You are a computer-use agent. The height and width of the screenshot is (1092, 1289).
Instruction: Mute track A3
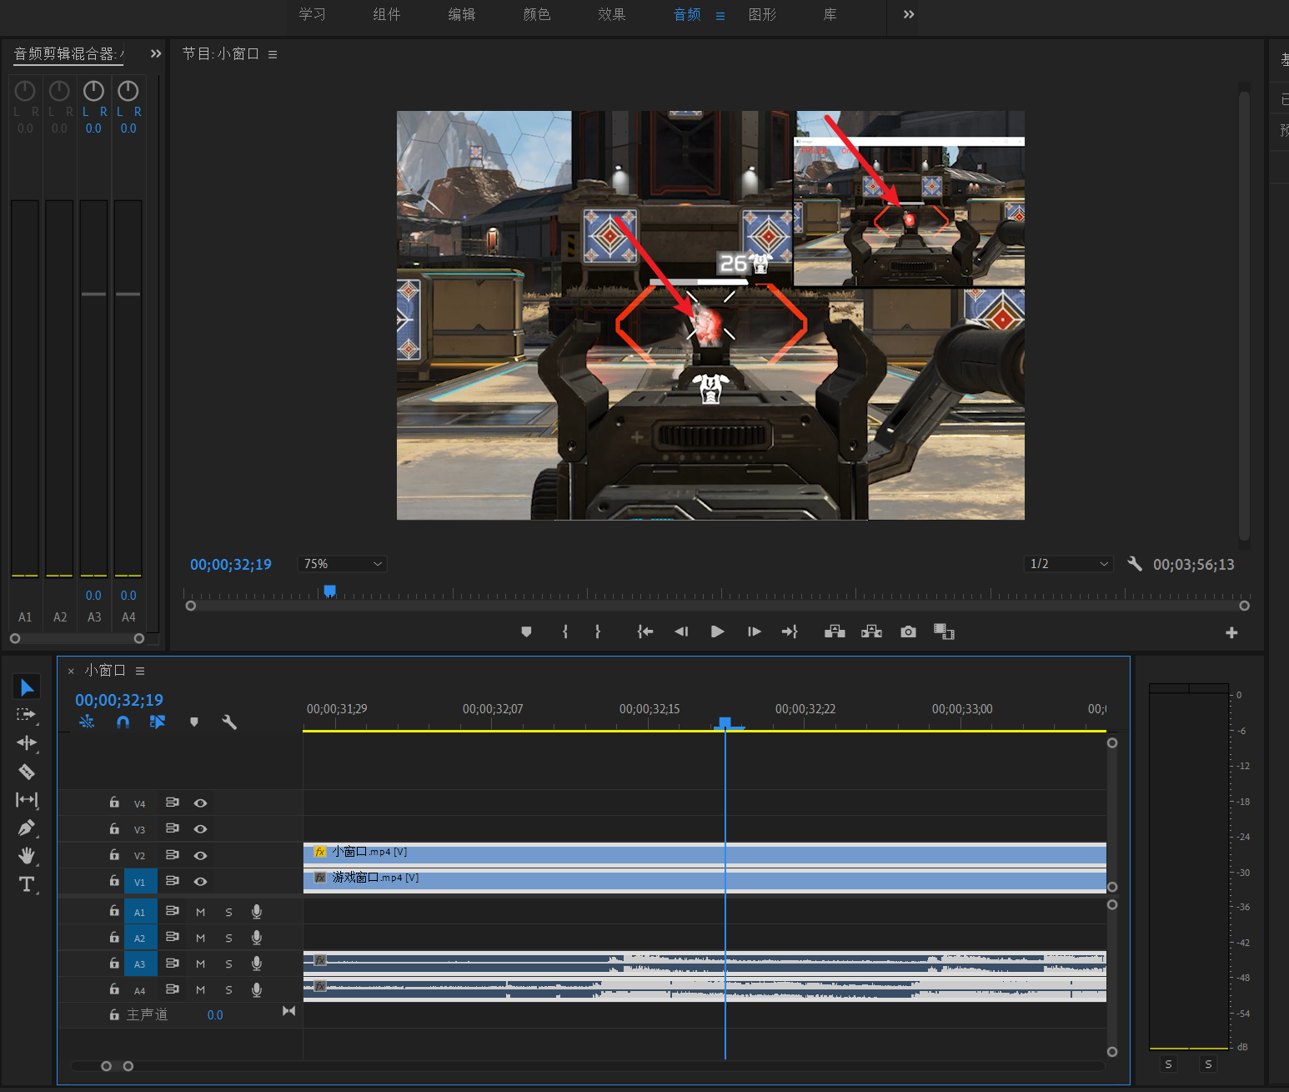200,964
